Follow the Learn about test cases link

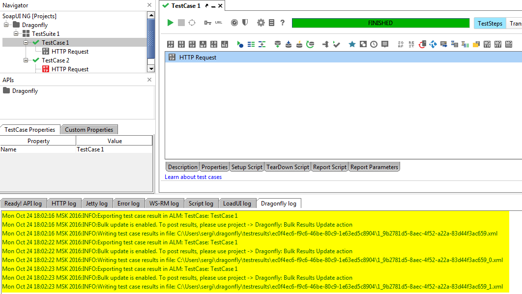click(x=193, y=177)
